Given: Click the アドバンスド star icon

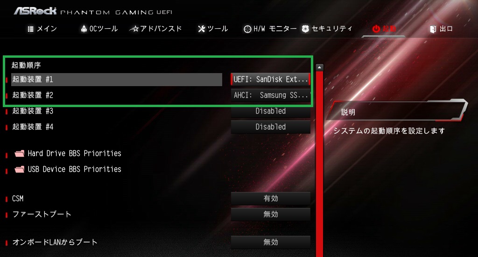Looking at the screenshot, I should (134, 29).
